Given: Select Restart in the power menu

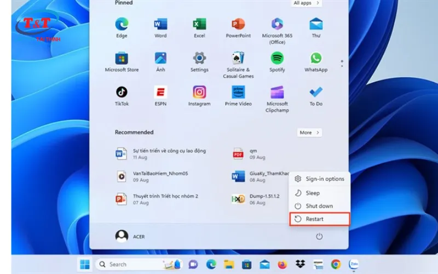Looking at the screenshot, I should (320, 219).
